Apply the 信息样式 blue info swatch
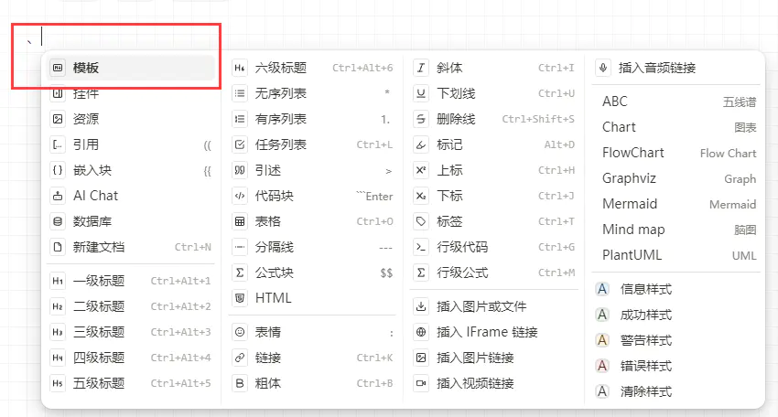 click(602, 289)
